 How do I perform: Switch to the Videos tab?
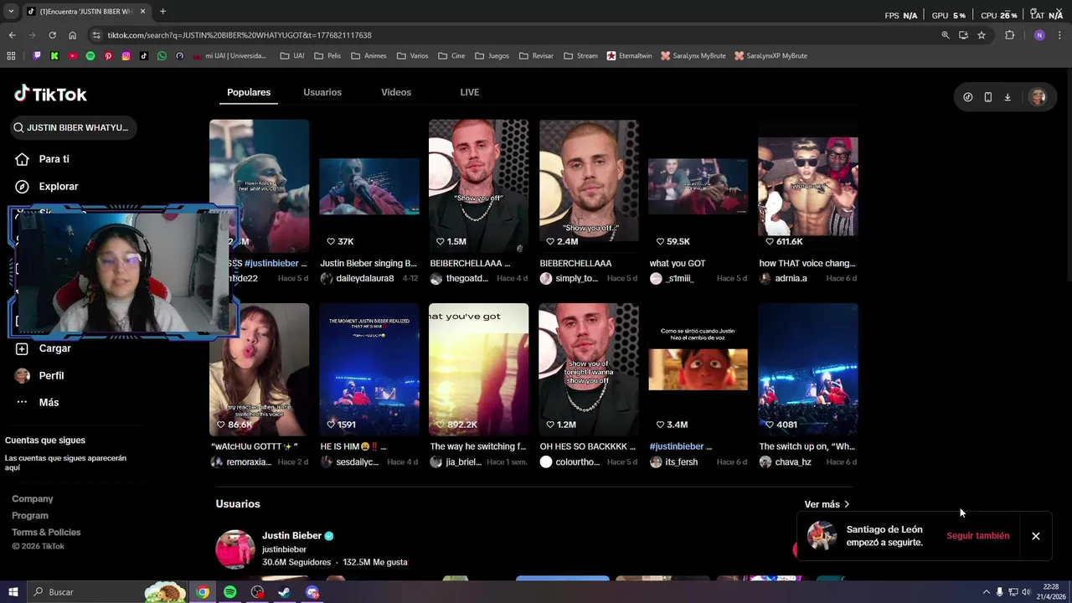click(x=396, y=92)
